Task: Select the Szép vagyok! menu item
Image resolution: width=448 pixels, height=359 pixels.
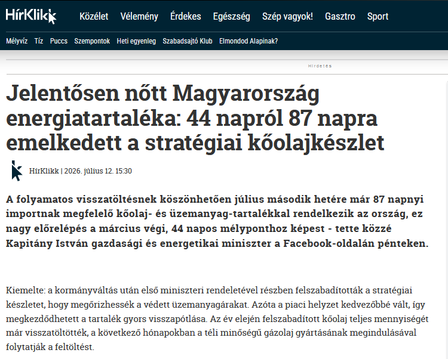Action: [287, 16]
